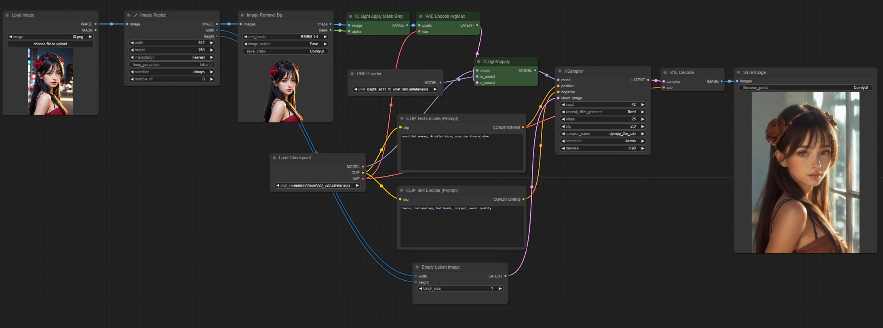Click the positive prompt text box 'beautiful woman'
Screen dimensions: 883x328
pyautogui.click(x=461, y=152)
